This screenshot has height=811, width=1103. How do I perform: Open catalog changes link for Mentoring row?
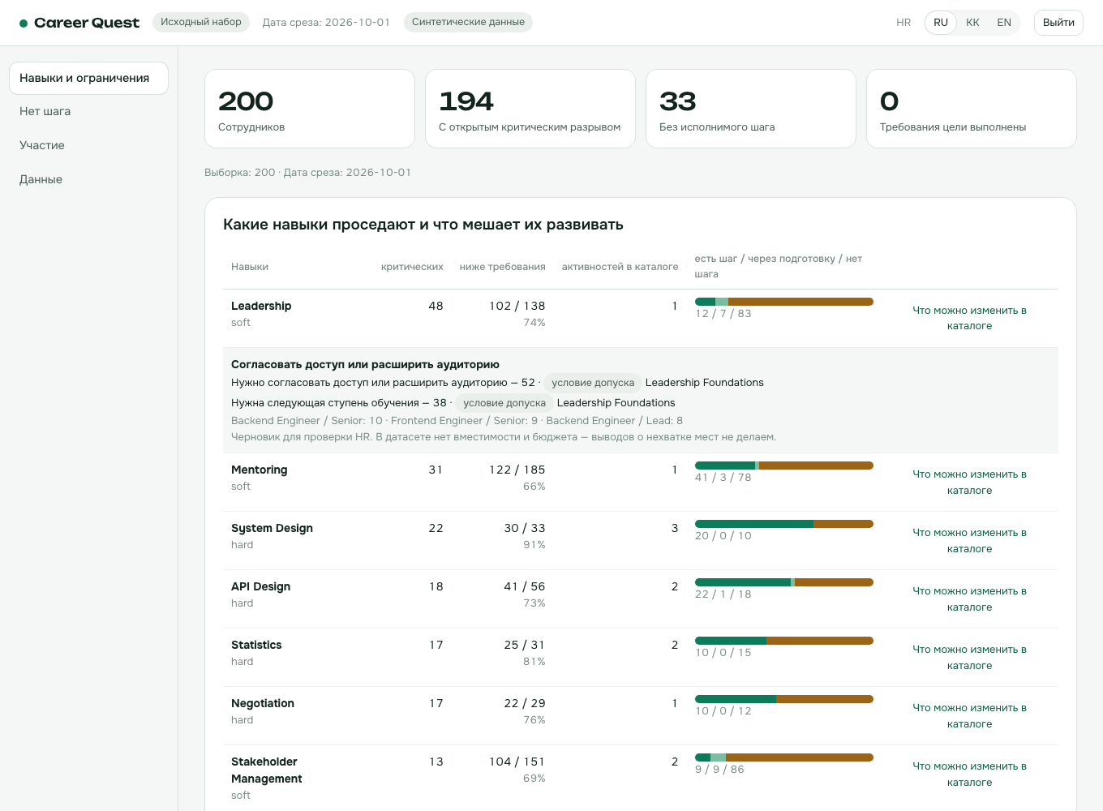pos(969,482)
